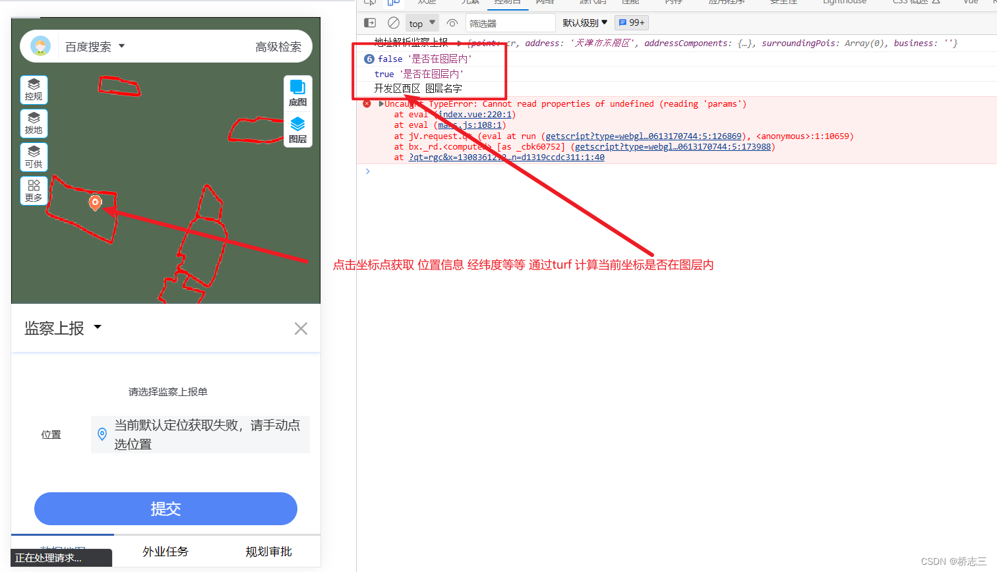Switch to the 规划审批 tab
997x572 pixels.
(268, 552)
